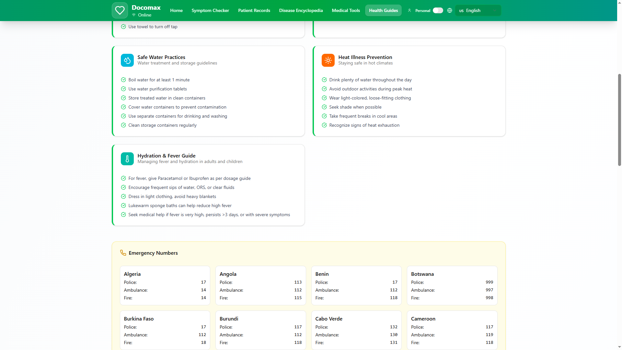
Task: Click the check icon beside Boil water
Action: [x=123, y=80]
